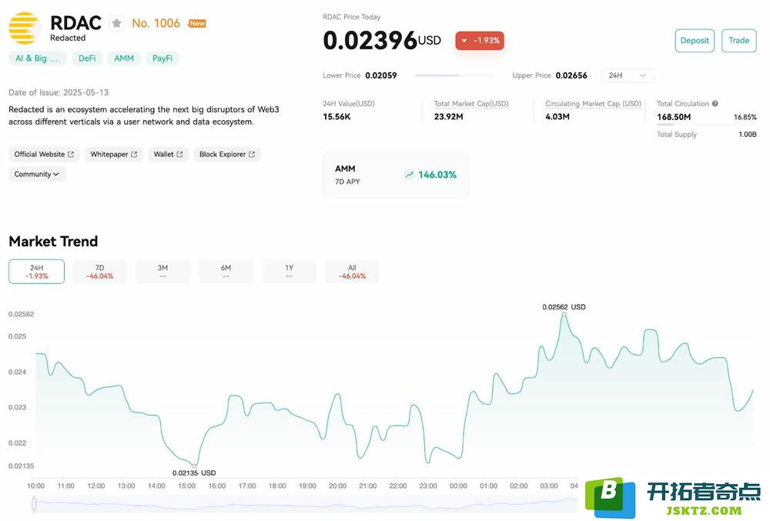Click the total circulation progress bar
This screenshot has width=770, height=521.
click(x=707, y=125)
